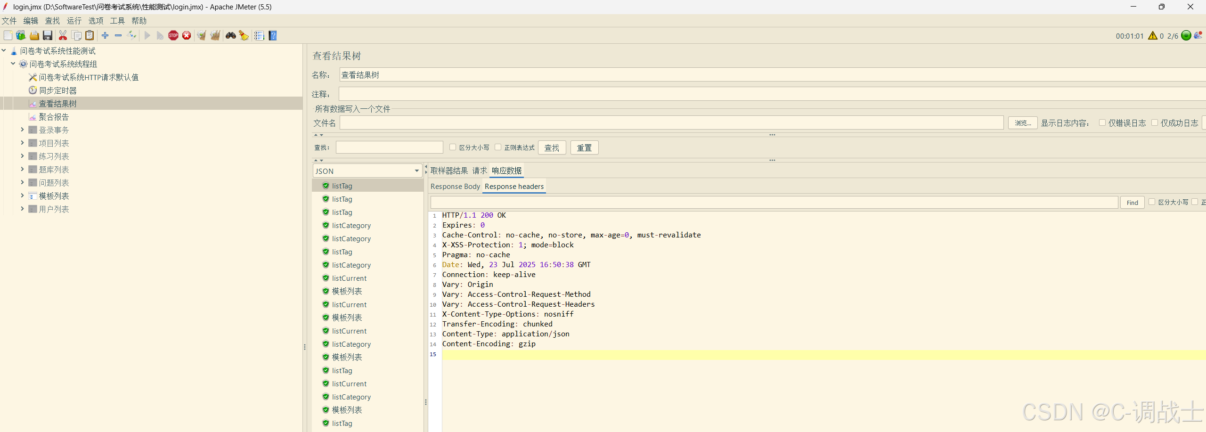This screenshot has width=1206, height=432.
Task: Open the Templates icon in toolbar
Action: pos(21,36)
